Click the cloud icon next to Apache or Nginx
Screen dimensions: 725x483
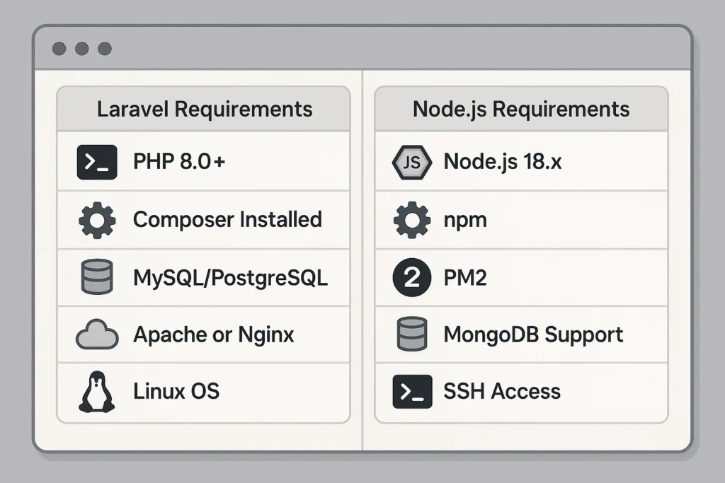pos(97,334)
